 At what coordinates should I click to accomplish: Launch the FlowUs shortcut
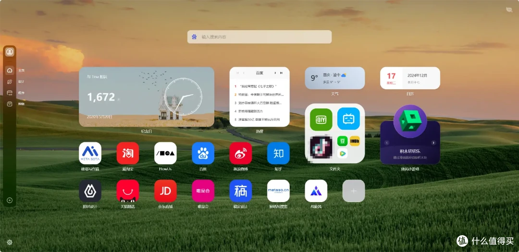[x=165, y=153]
